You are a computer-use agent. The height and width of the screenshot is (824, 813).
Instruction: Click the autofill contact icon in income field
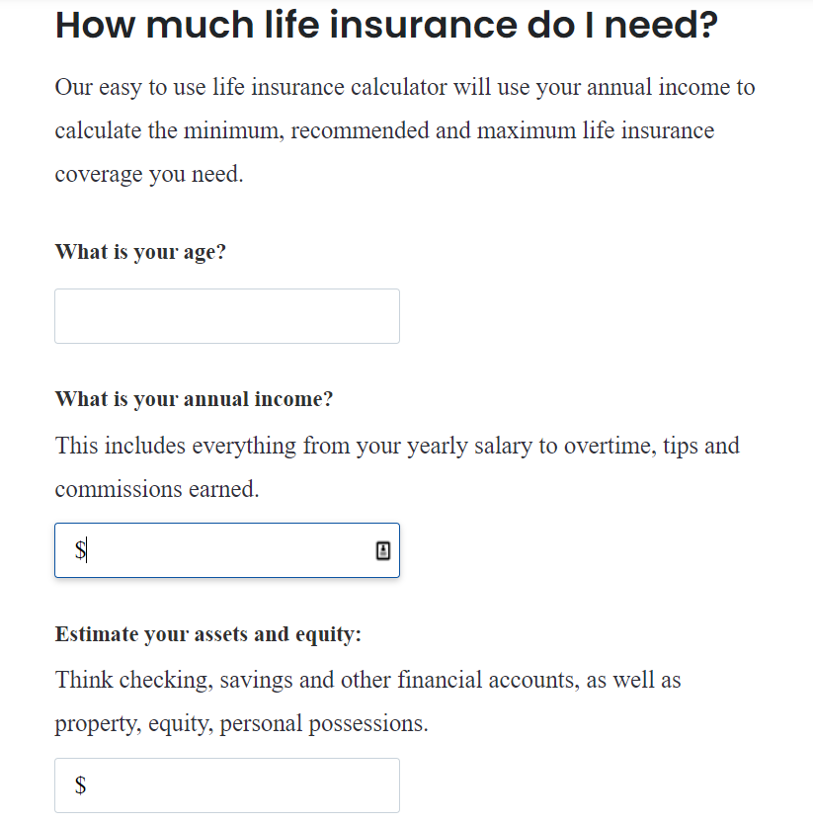[383, 550]
